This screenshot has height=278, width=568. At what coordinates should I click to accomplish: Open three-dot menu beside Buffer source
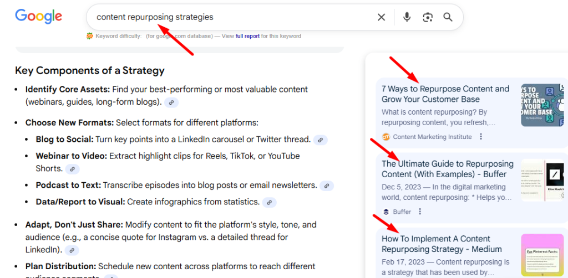click(420, 212)
